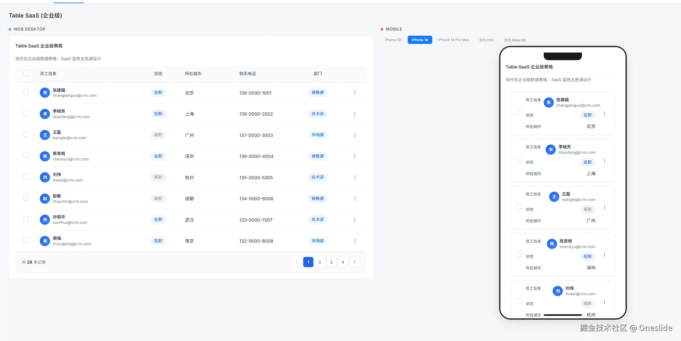Viewport: 681px width, 341px height.
Task: Click phone number 136-0000-4004
Action: coord(256,156)
